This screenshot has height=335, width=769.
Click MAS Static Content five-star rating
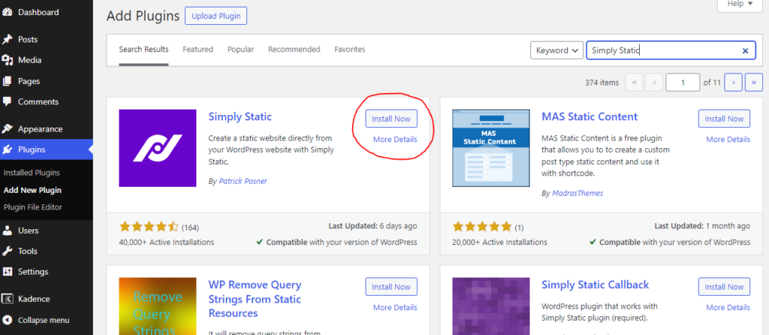tap(482, 227)
